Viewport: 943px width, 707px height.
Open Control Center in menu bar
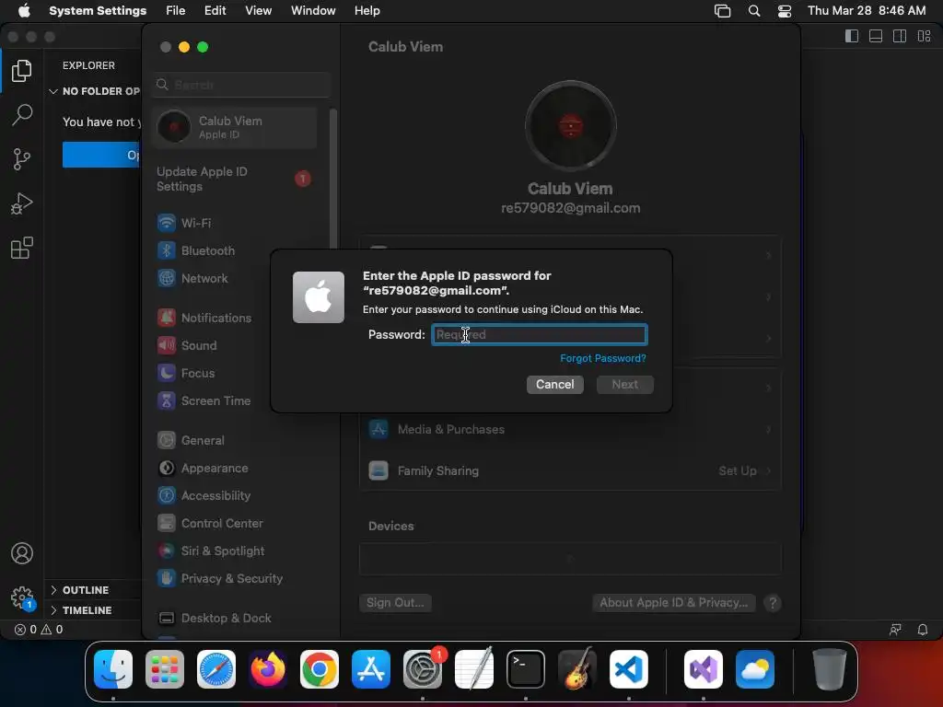click(785, 11)
